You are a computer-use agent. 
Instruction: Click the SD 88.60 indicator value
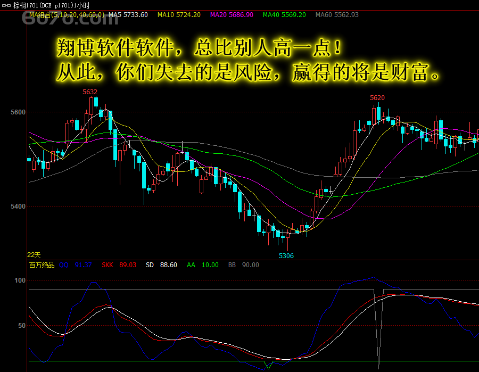(x=161, y=265)
